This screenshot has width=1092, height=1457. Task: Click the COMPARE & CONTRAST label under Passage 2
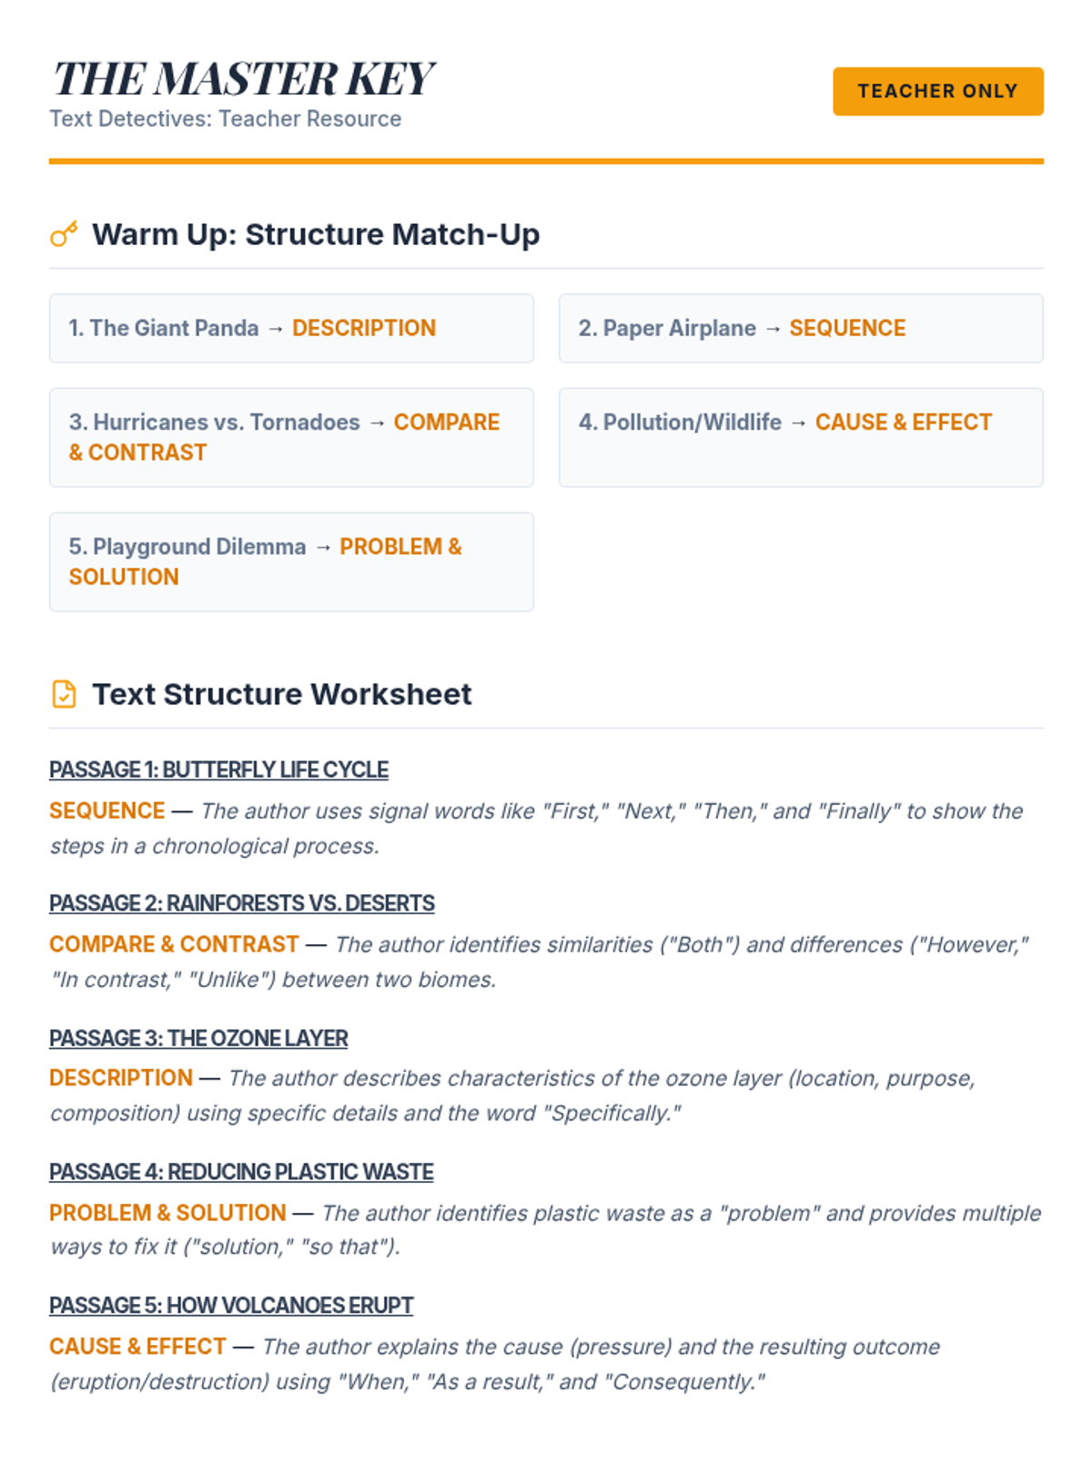pyautogui.click(x=174, y=944)
